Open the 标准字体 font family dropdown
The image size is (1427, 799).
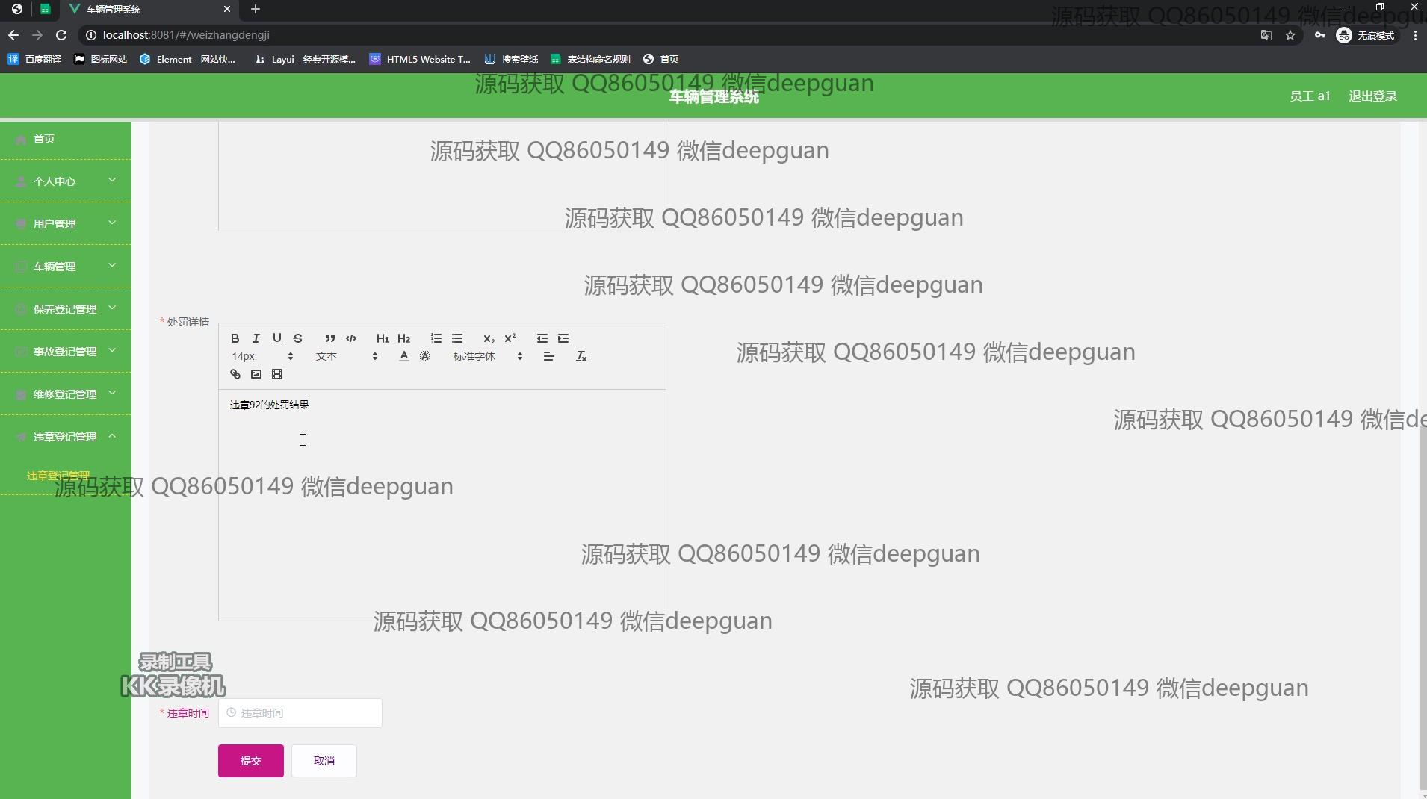pyautogui.click(x=487, y=356)
